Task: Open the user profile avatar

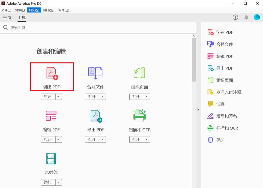Action: [x=257, y=17]
